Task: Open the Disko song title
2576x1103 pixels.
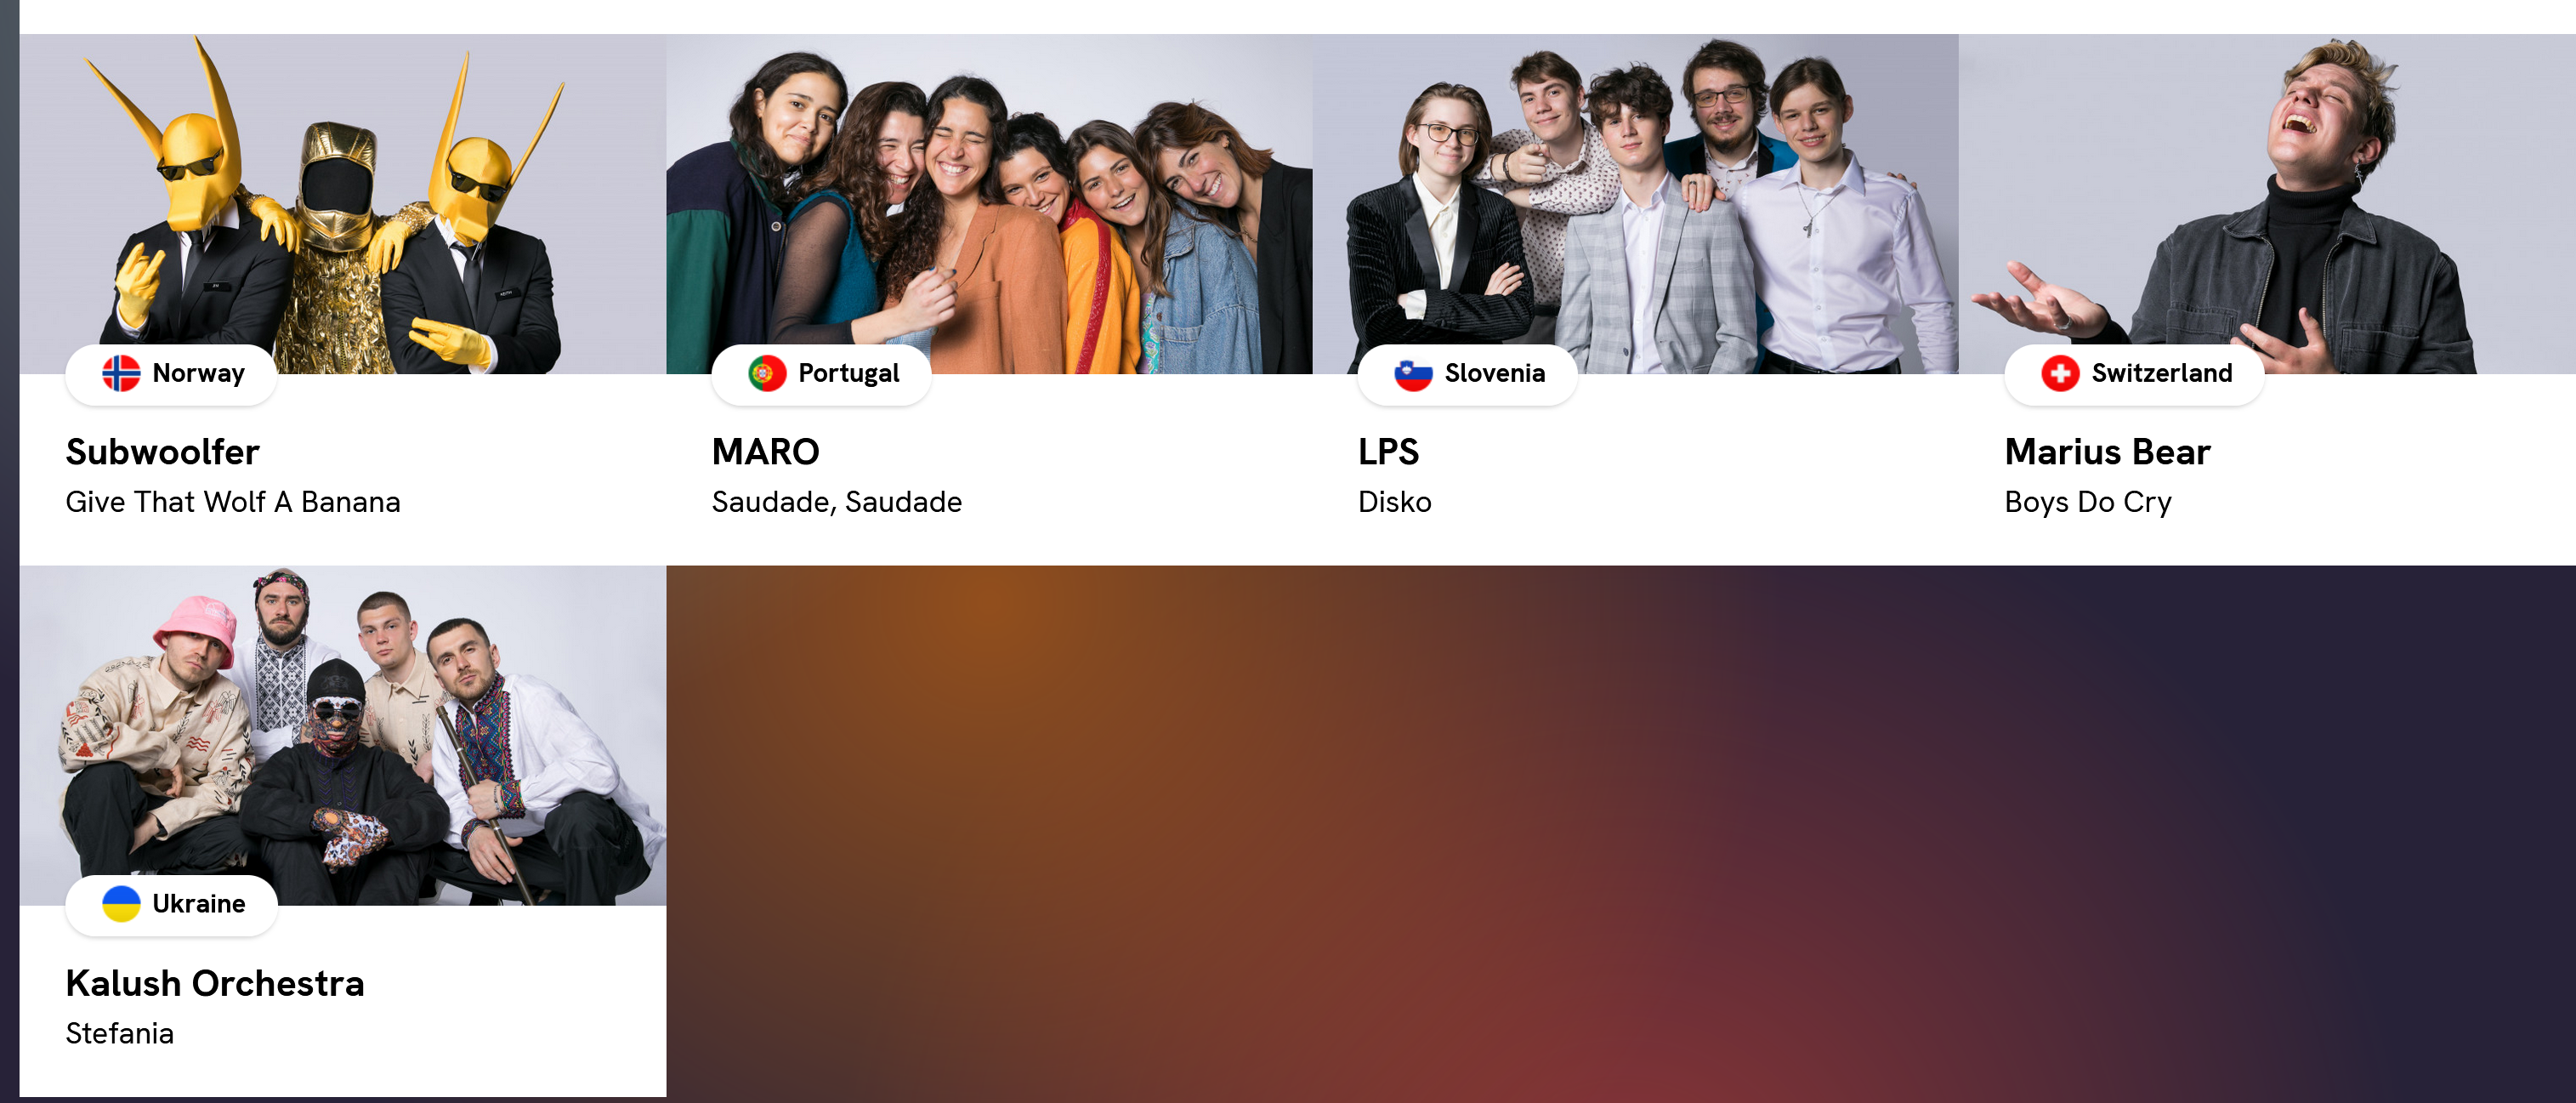Action: pos(1394,502)
